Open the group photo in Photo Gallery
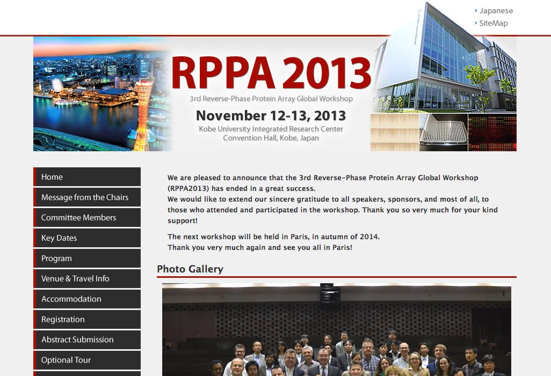Image resolution: width=551 pixels, height=376 pixels. pos(337,330)
